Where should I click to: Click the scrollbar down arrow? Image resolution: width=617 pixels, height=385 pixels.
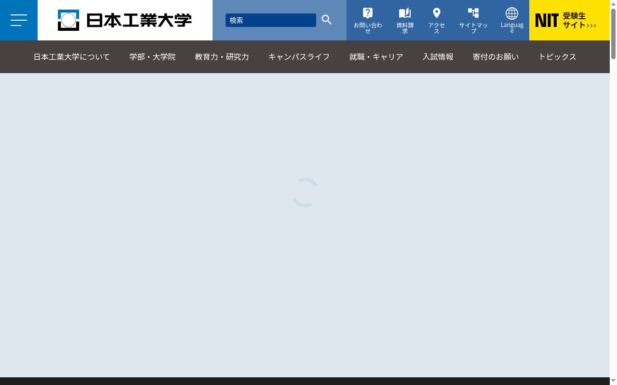pyautogui.click(x=613, y=381)
